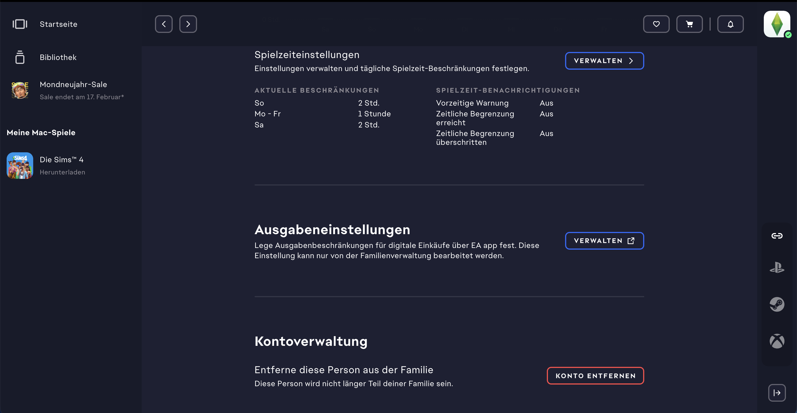Viewport: 797px width, 413px height.
Task: Click the Startseite sidebar icon
Action: click(x=20, y=24)
